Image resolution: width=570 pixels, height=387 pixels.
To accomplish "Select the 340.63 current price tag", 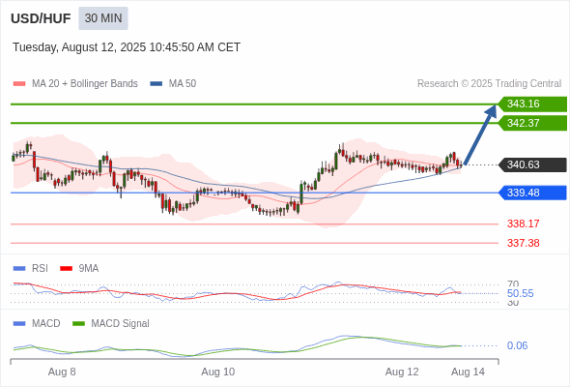I will click(532, 164).
